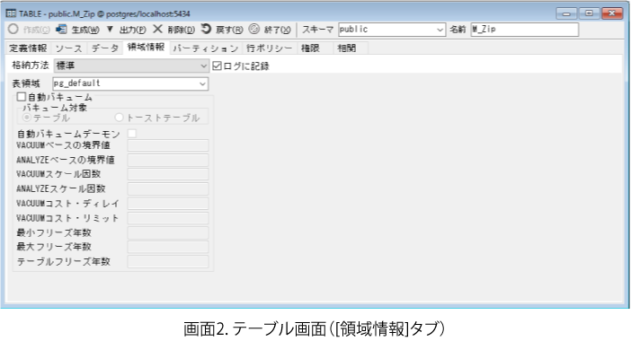Click the 生成(W) generate icon
Image resolution: width=631 pixels, height=341 pixels.
point(61,29)
